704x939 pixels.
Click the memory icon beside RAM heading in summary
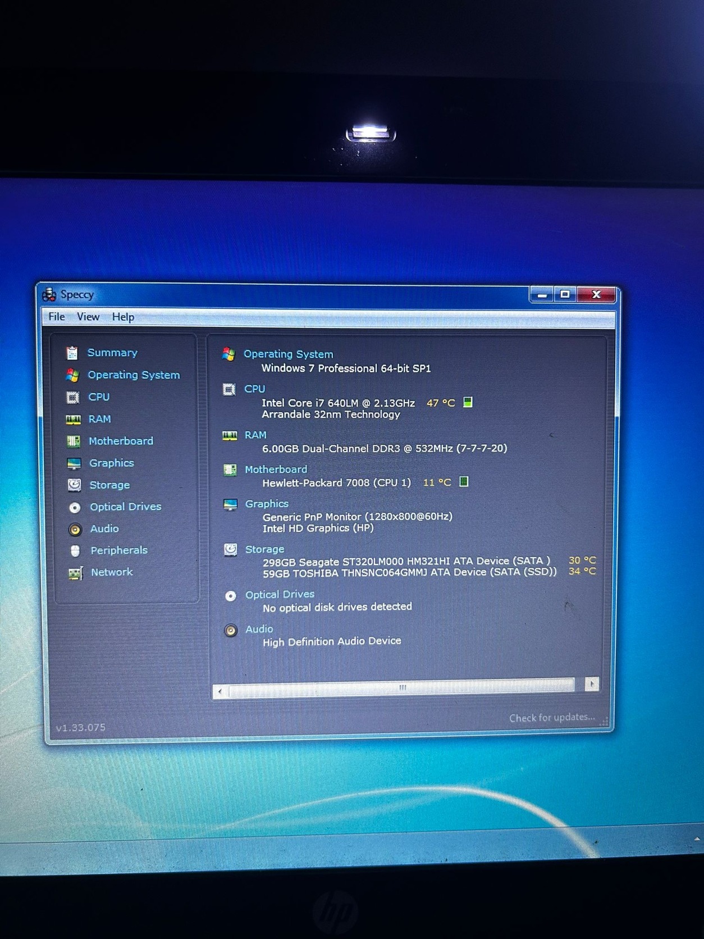230,435
